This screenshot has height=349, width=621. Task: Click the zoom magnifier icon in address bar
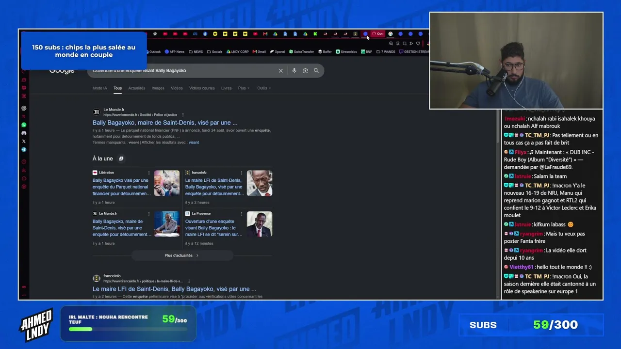coord(391,44)
